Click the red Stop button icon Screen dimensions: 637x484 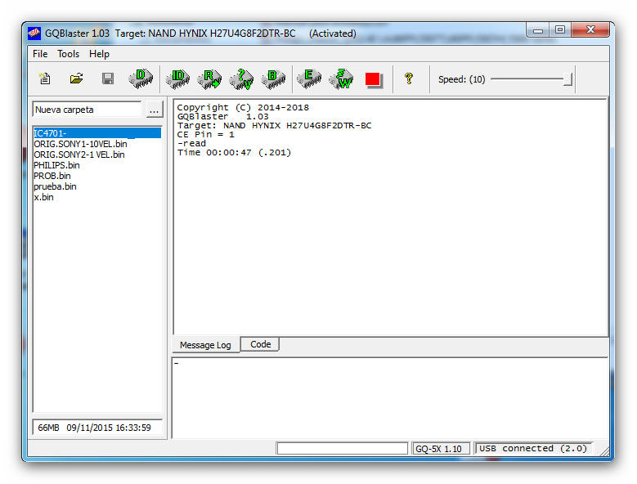pyautogui.click(x=373, y=79)
